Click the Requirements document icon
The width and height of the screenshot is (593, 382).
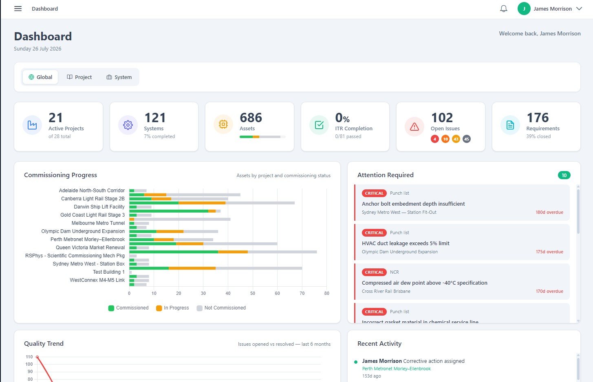[510, 125]
